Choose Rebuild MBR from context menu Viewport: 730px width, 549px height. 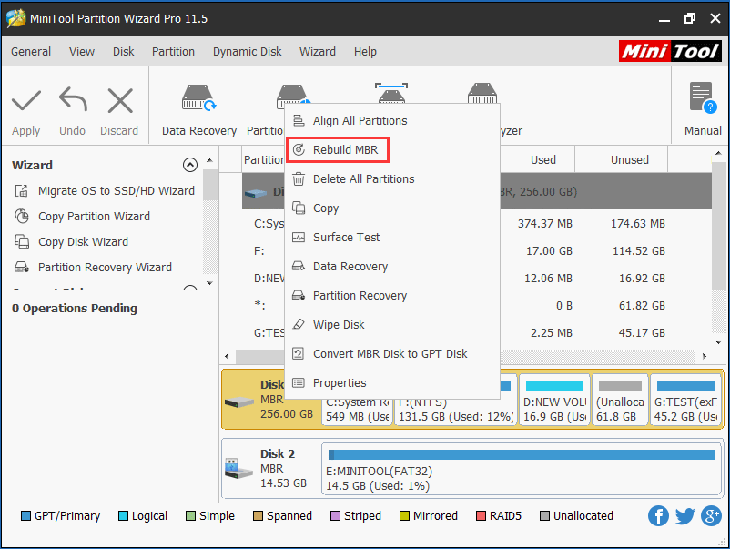point(338,150)
